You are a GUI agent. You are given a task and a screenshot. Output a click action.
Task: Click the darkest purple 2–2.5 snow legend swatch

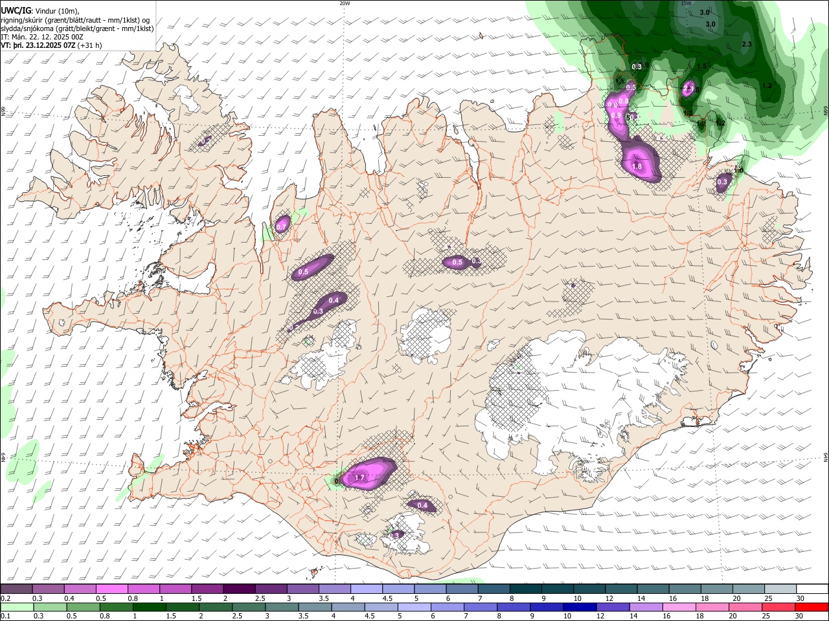[x=239, y=589]
